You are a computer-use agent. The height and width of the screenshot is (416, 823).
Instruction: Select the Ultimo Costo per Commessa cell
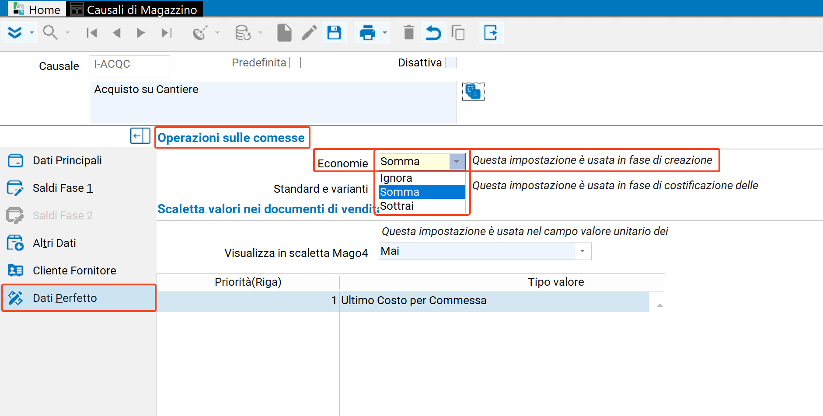[x=494, y=301]
